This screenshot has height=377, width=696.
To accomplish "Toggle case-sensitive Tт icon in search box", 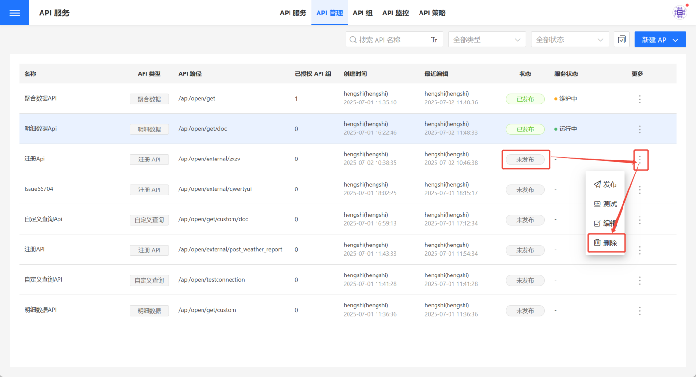I will 434,40.
